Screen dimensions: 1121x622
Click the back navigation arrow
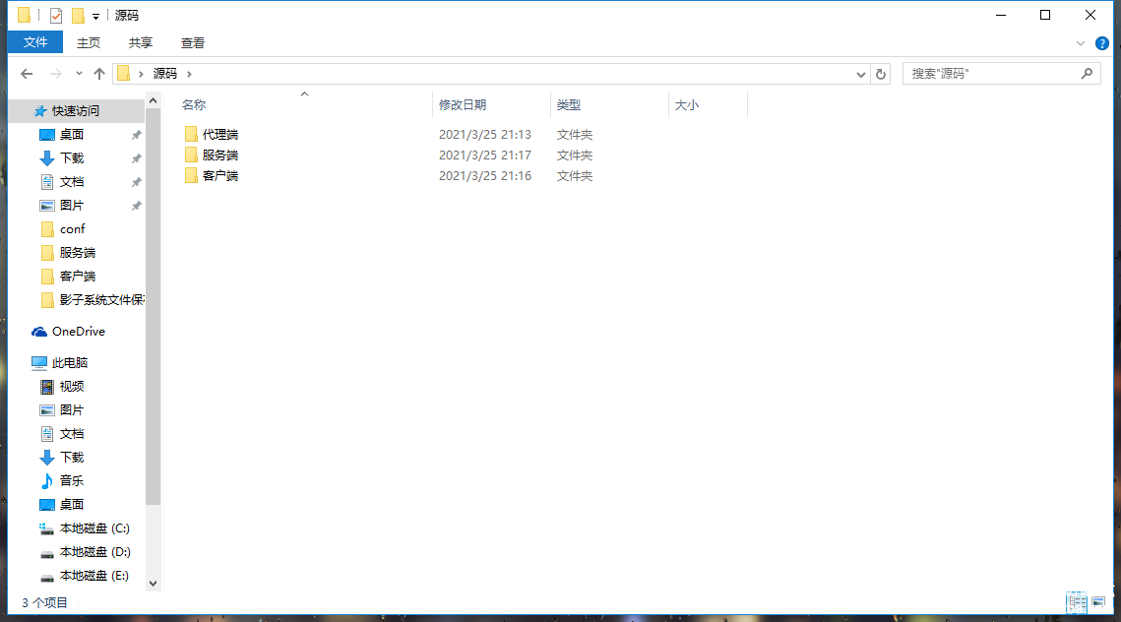27,74
